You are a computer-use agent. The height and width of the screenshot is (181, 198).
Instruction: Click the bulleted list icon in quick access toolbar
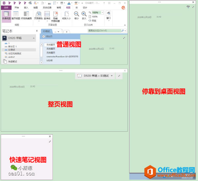(55, 3)
